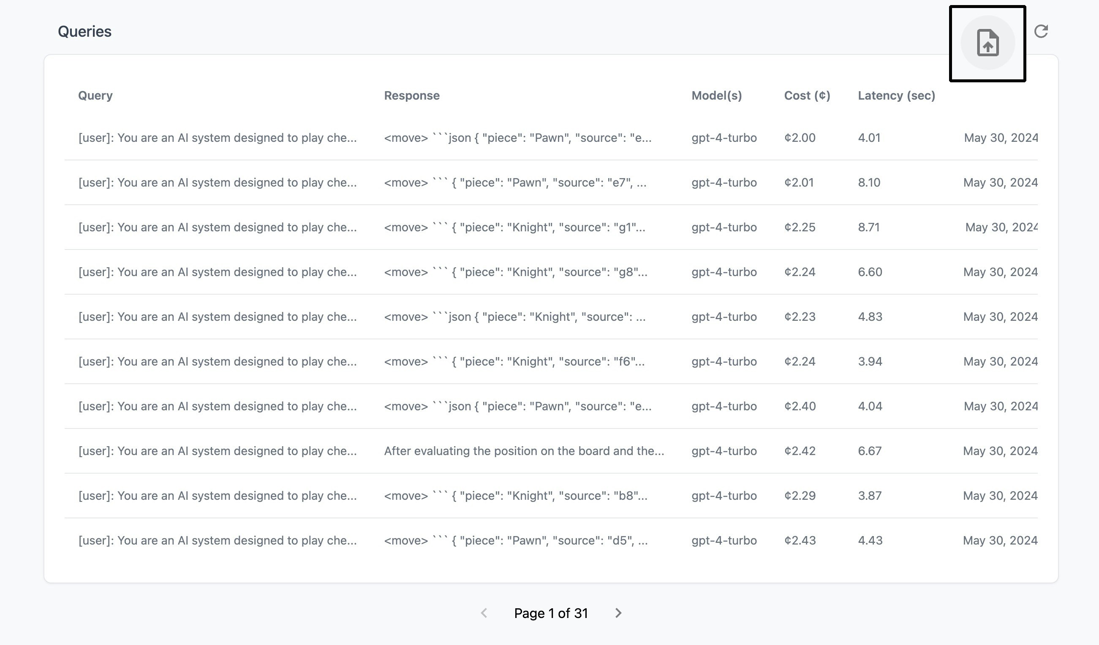The height and width of the screenshot is (645, 1099).
Task: Click the Latency (sec) column header
Action: [896, 95]
